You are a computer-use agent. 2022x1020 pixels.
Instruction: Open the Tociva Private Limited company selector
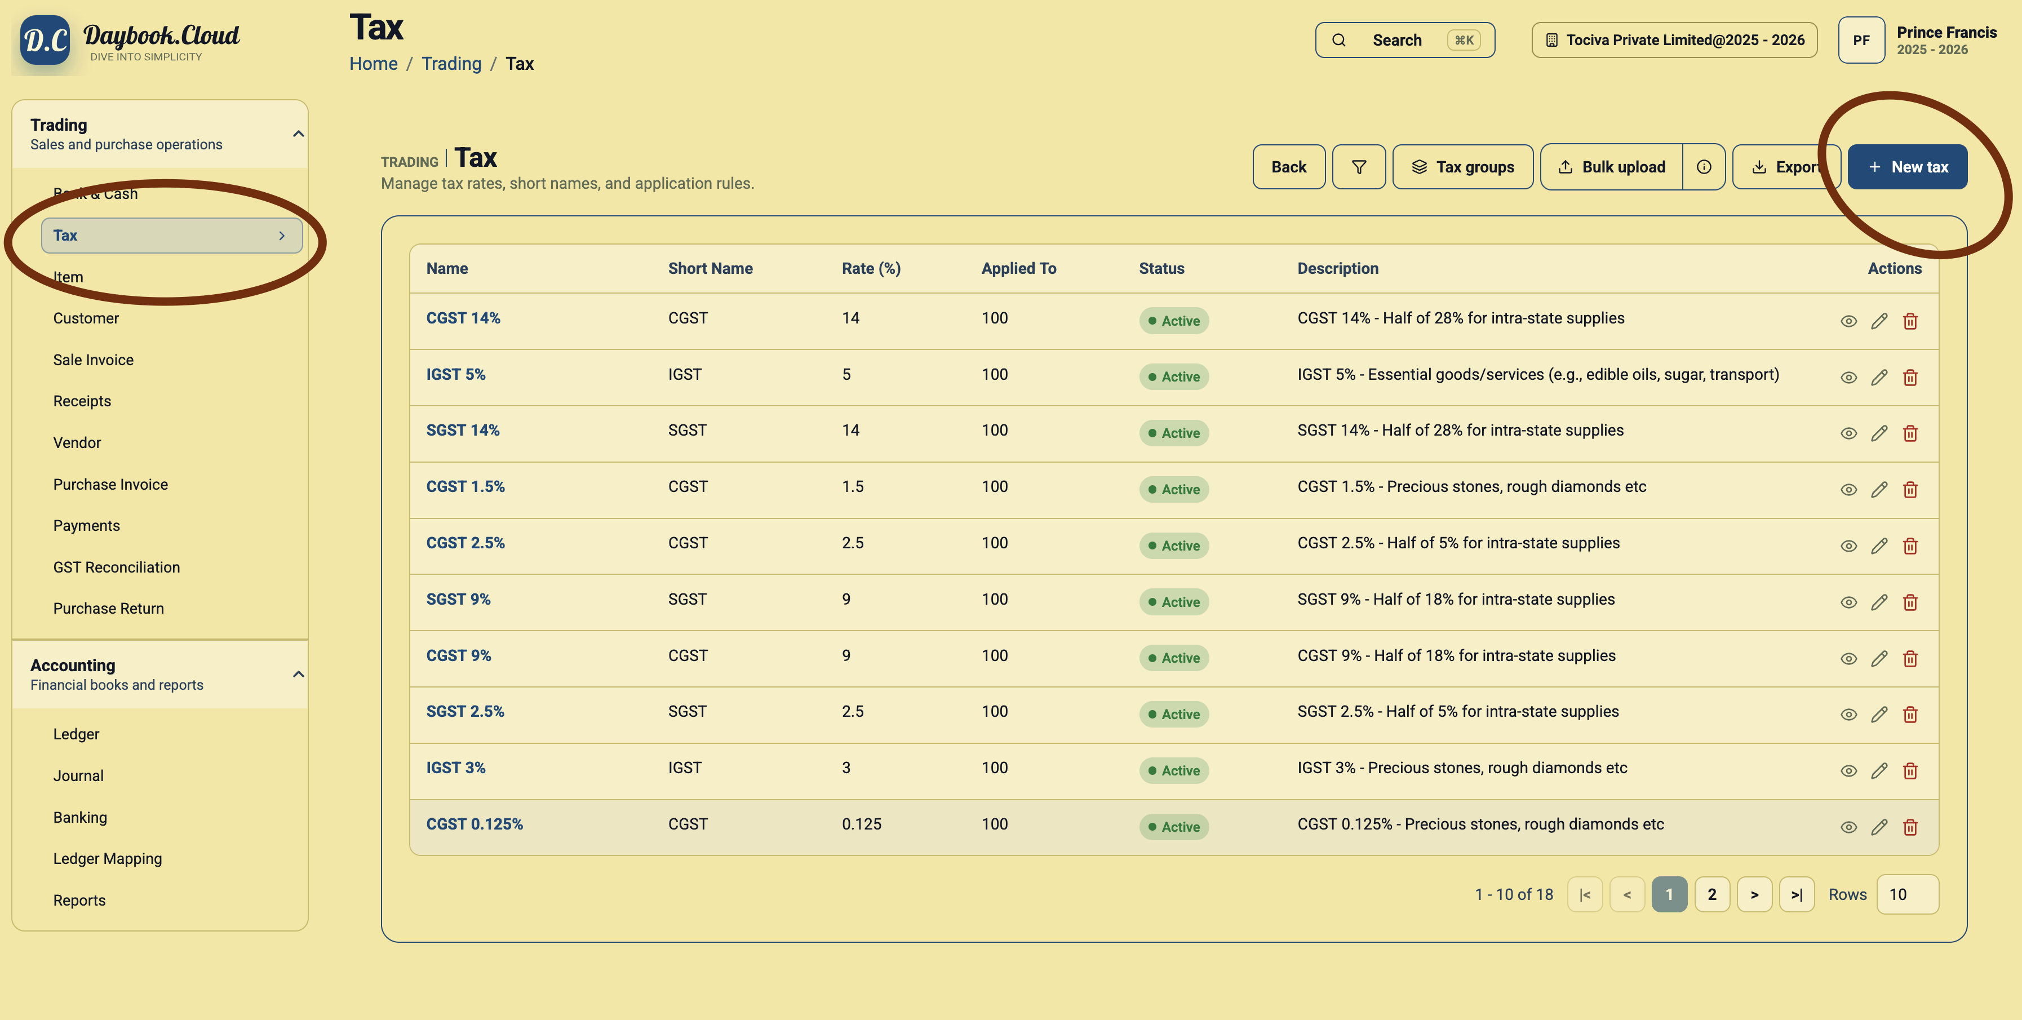(1674, 40)
